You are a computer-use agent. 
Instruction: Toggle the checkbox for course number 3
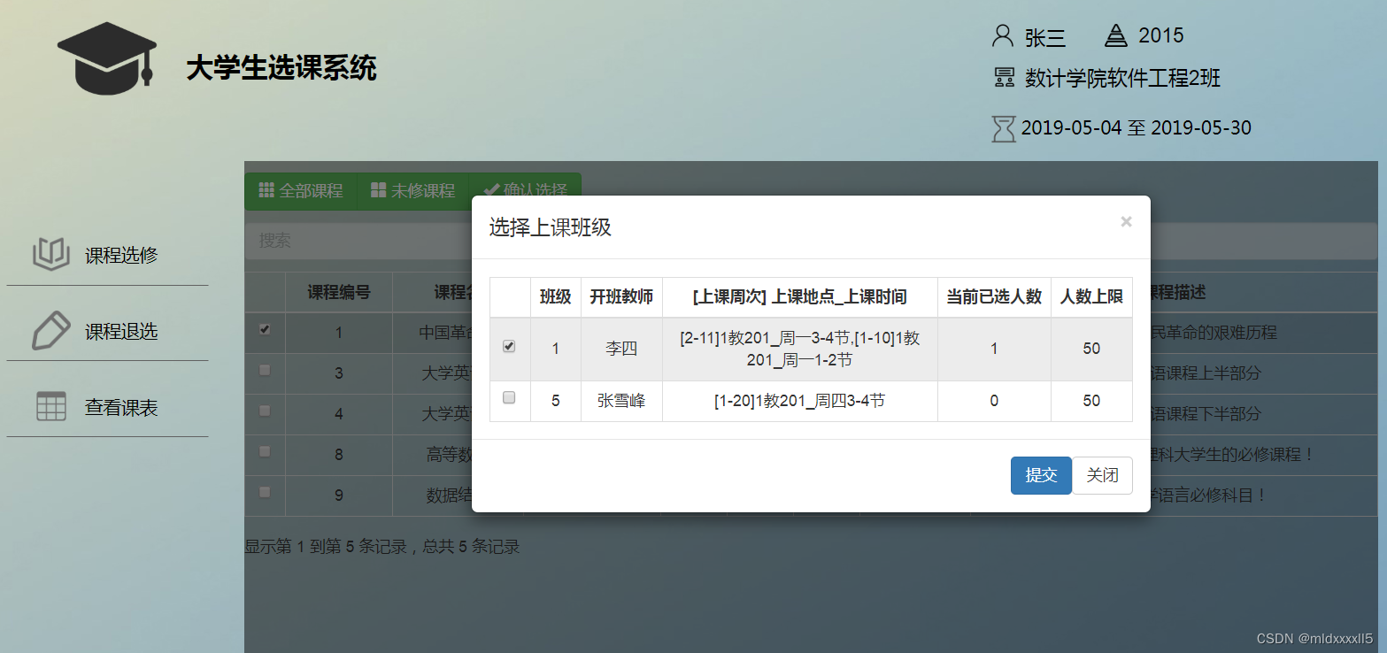[265, 370]
